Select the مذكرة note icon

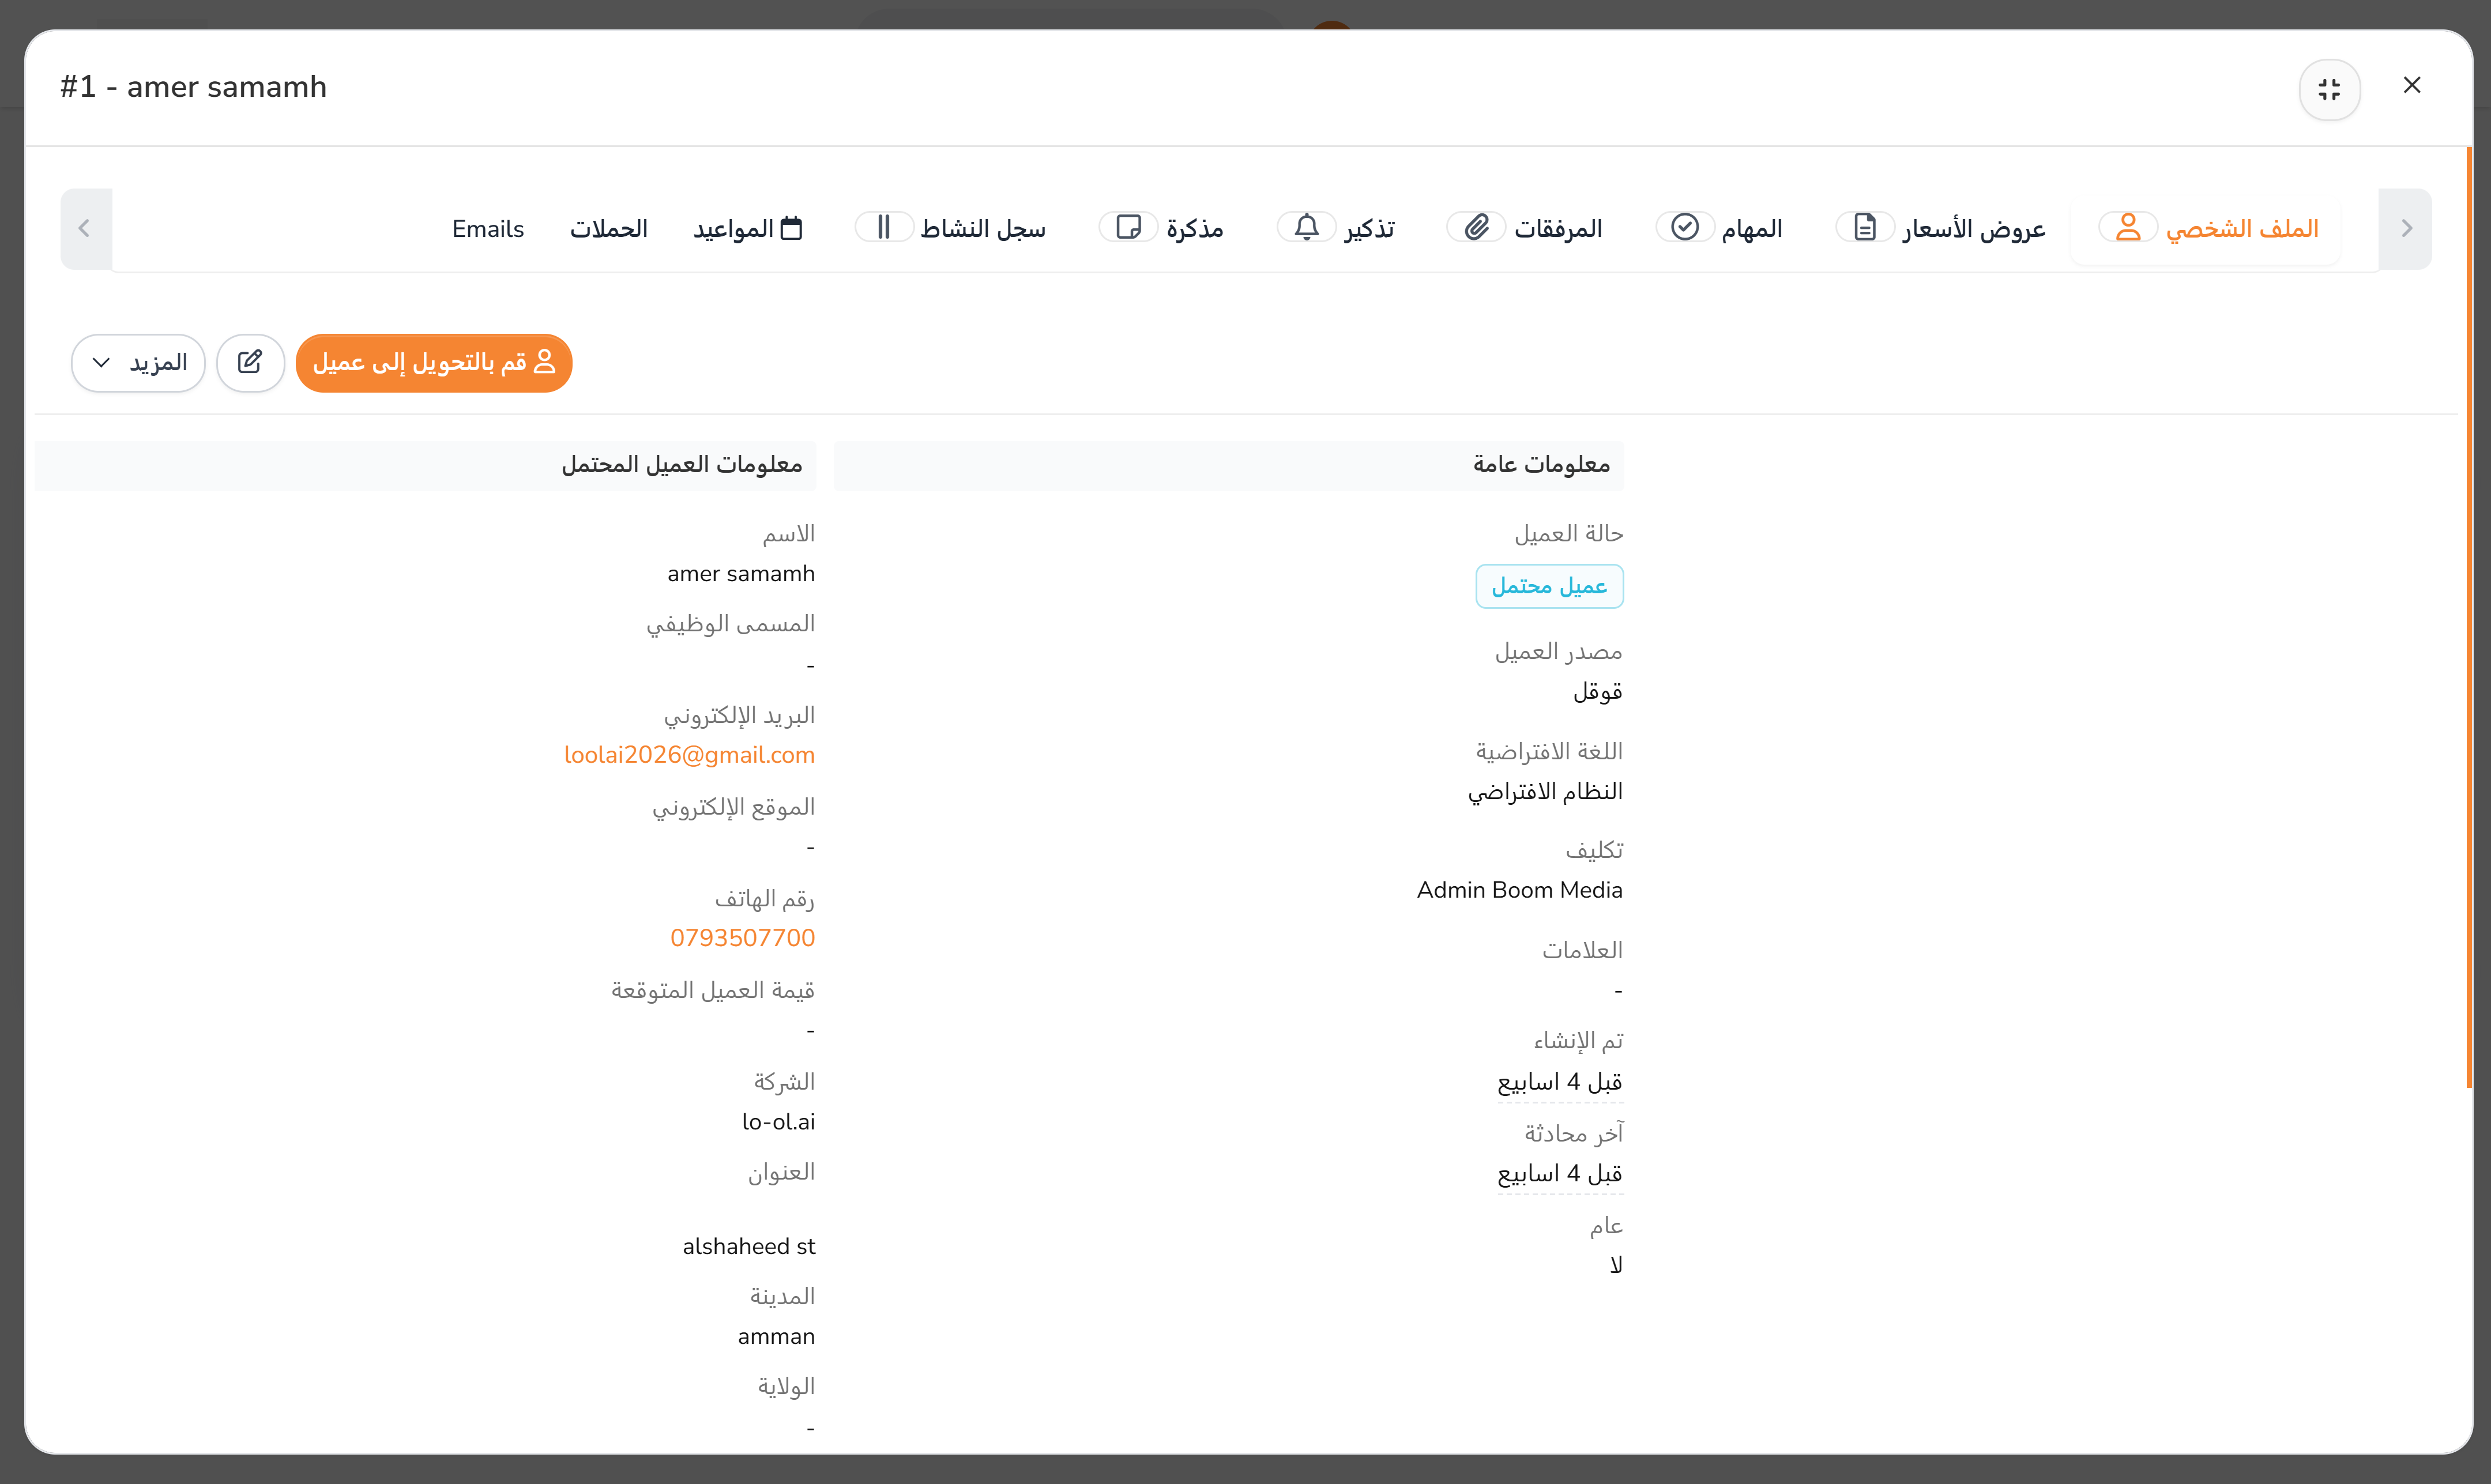[x=1129, y=227]
